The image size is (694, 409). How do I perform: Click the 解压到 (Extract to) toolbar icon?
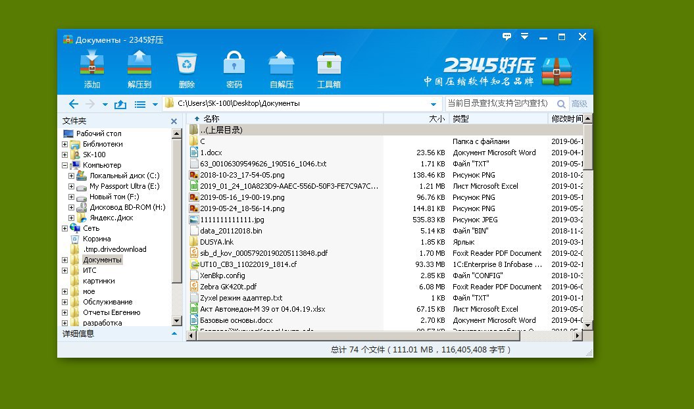(x=139, y=63)
